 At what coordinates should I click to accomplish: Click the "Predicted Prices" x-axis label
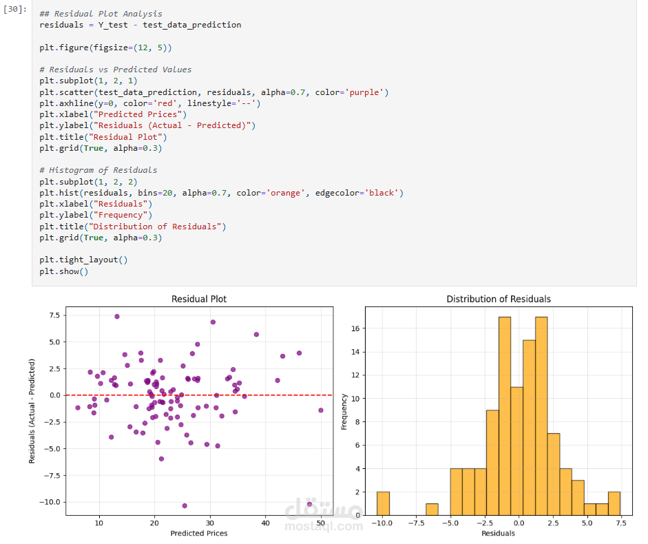coord(199,533)
